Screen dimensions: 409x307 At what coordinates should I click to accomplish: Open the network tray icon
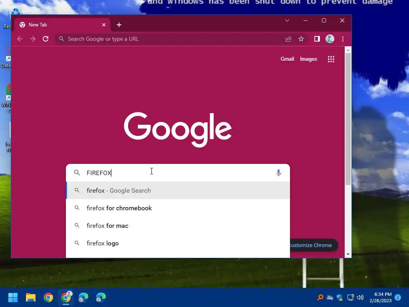(x=350, y=297)
